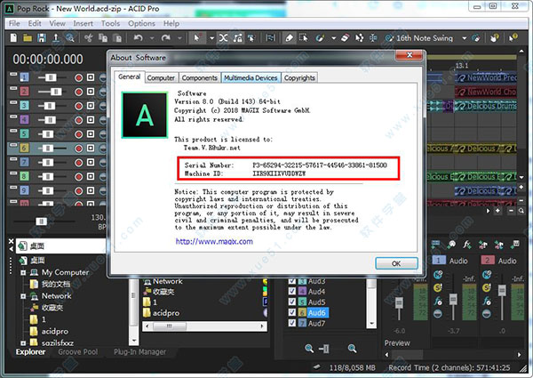Click the horizontal scrollbar in file list
Image resolution: width=533 pixels, height=378 pixels.
click(204, 326)
